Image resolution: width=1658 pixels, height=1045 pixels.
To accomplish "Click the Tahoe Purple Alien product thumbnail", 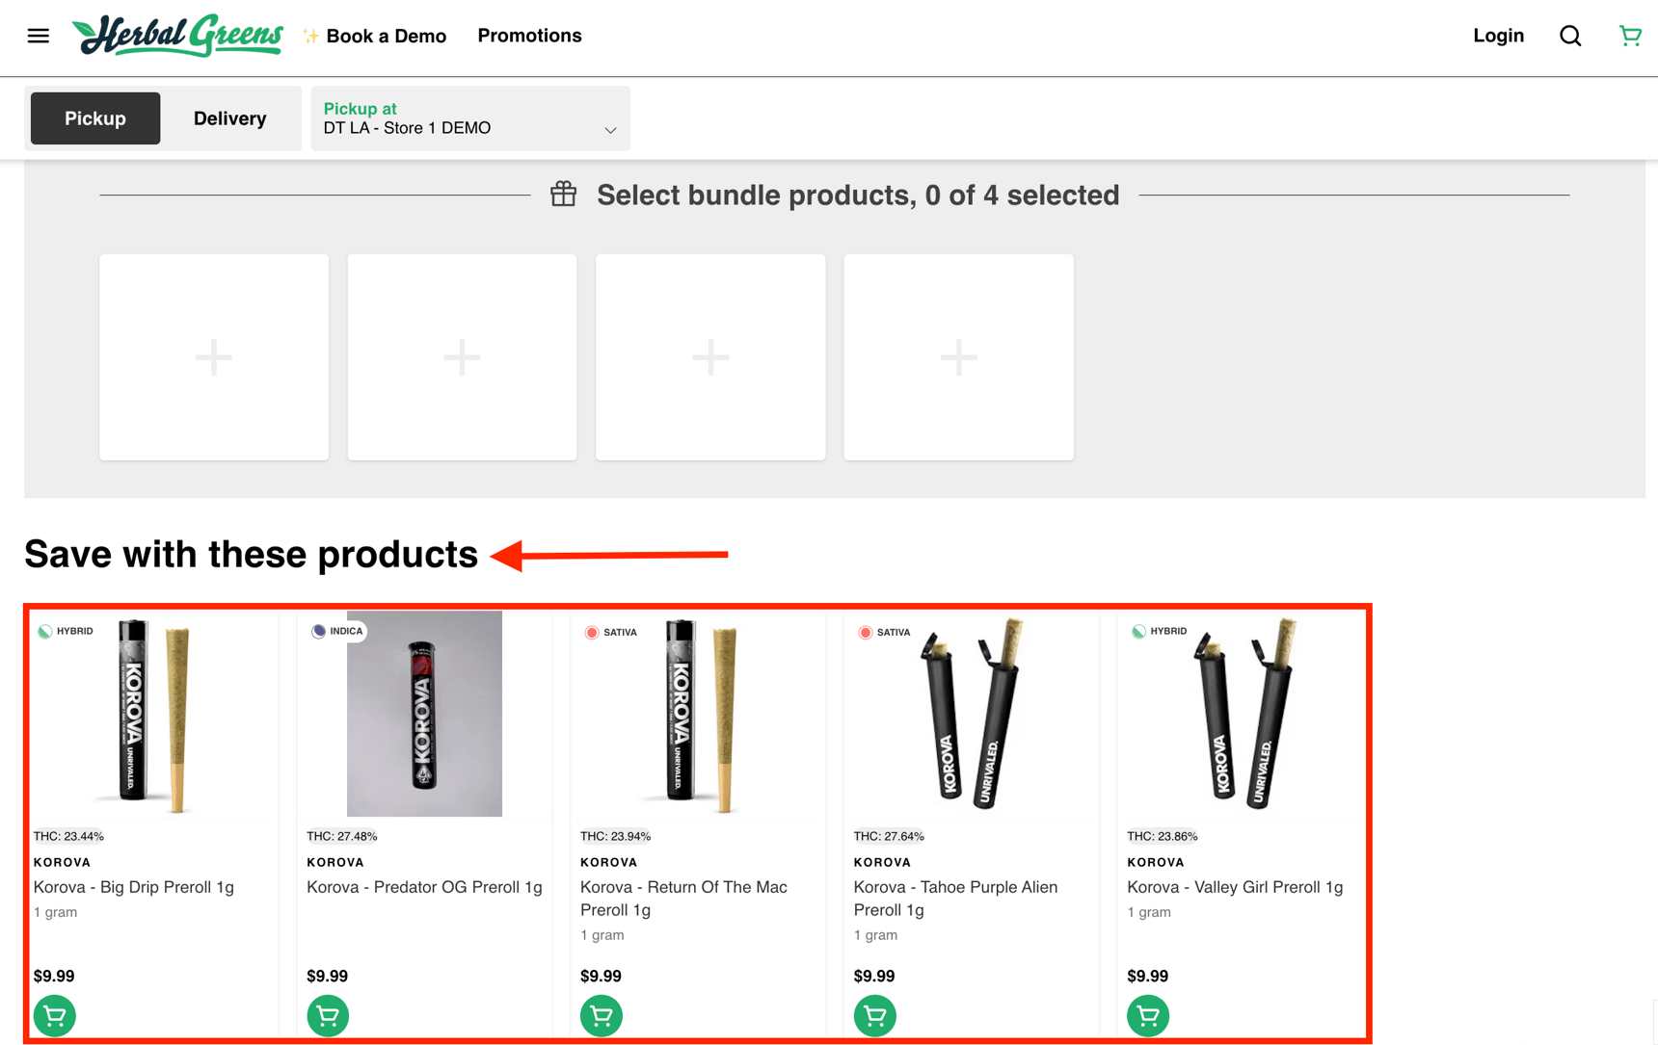I will [971, 713].
